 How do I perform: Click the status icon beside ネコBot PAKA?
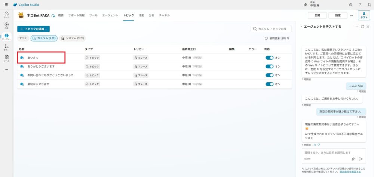pos(53,15)
